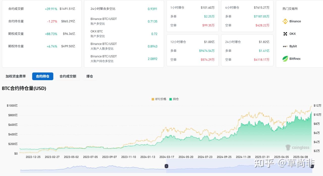
Task: Click the Bybit exchange icon
Action: point(285,46)
